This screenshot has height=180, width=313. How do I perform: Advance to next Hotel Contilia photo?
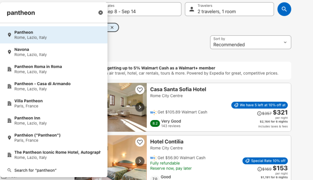140,161
